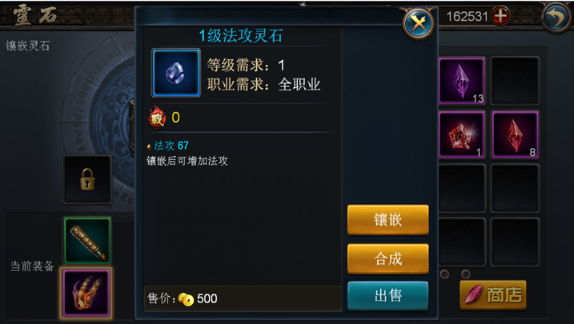574x324 pixels.
Task: Tap the red plus to add currency
Action: 500,16
